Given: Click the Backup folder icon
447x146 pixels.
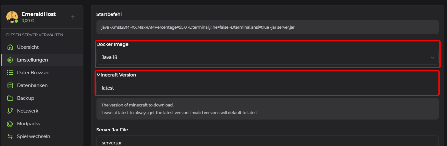Looking at the screenshot, I should (x=10, y=98).
